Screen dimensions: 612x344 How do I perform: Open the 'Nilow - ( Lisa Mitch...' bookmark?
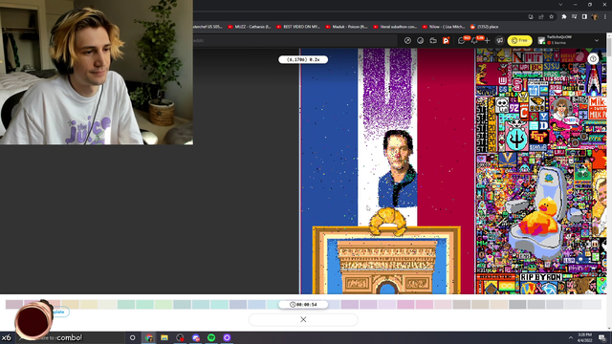point(444,27)
